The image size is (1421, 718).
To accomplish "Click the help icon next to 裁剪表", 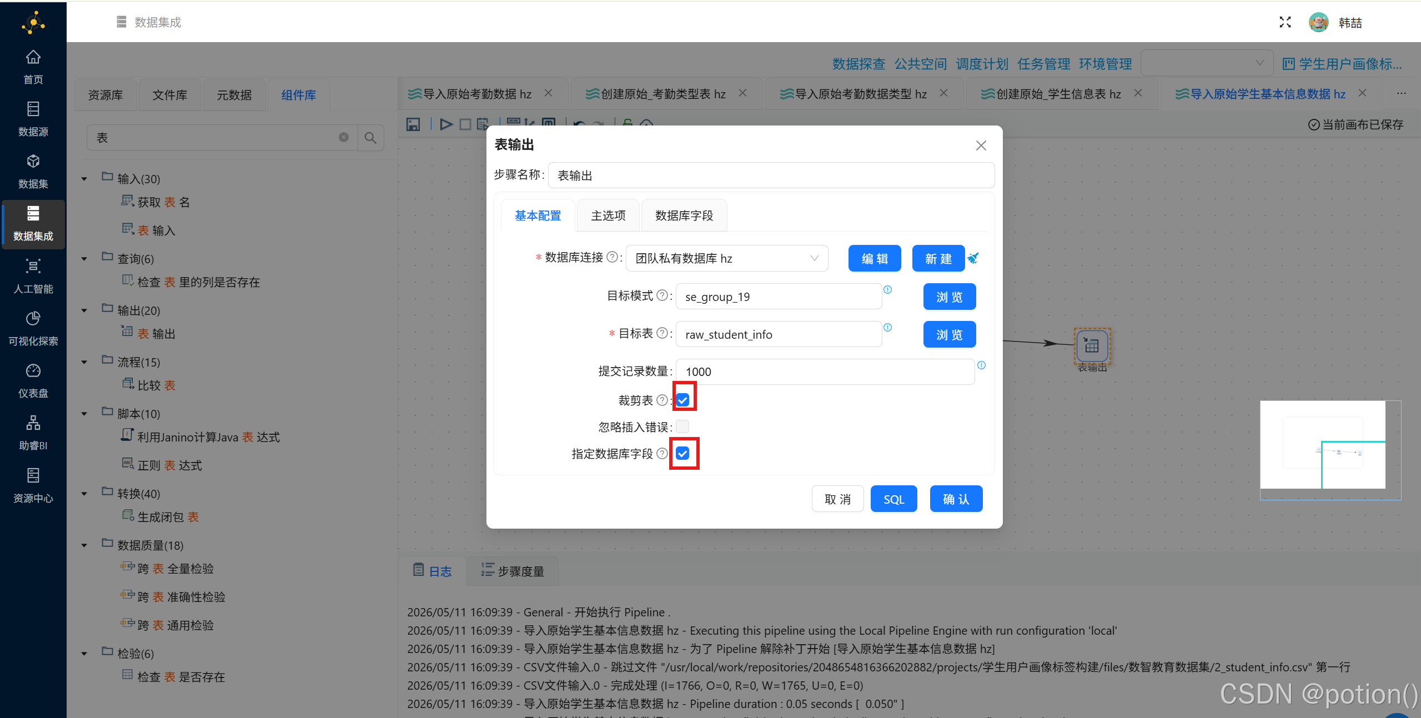I will [662, 400].
